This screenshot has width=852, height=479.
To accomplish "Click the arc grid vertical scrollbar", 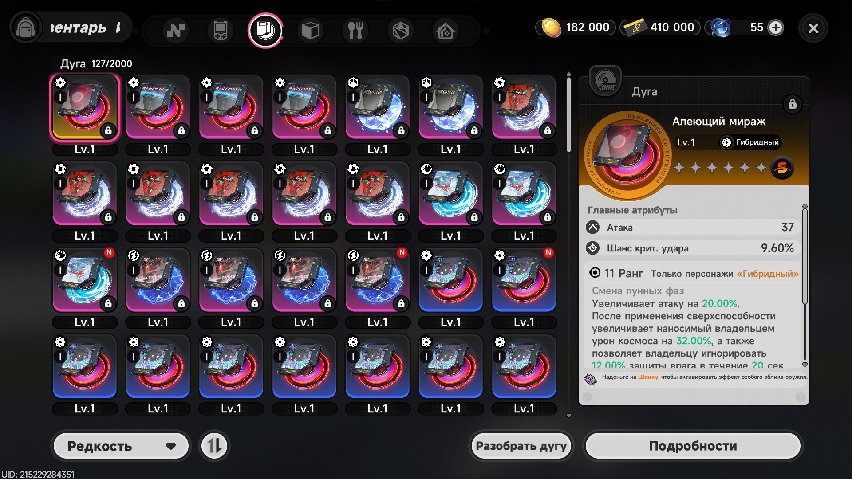I will point(569,115).
